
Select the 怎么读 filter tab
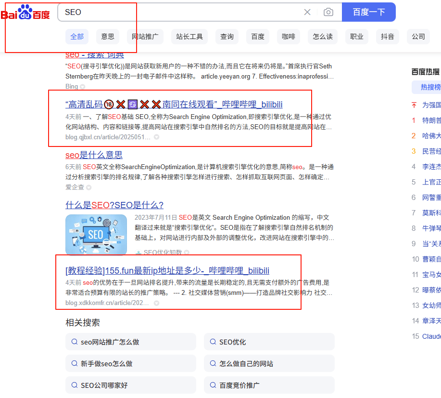click(x=323, y=37)
